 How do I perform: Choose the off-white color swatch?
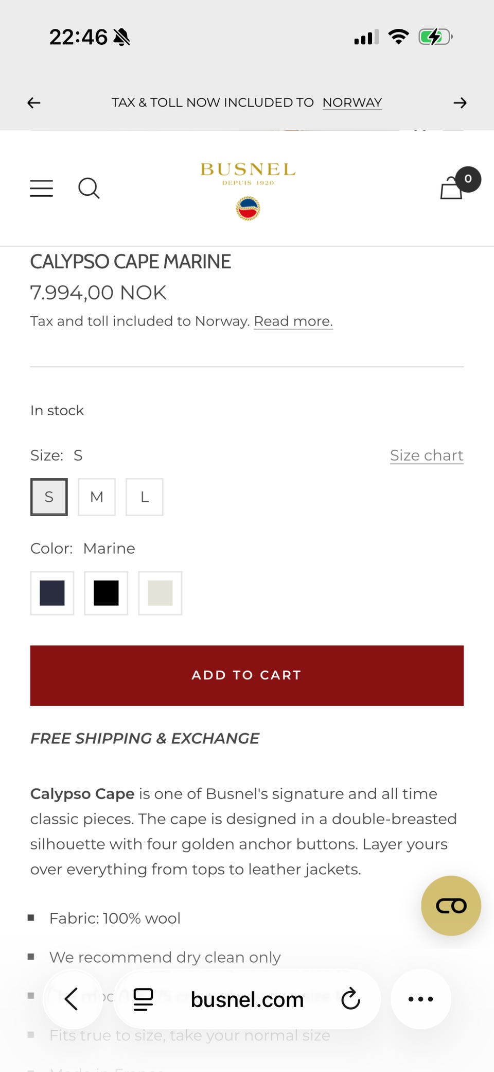coord(160,593)
